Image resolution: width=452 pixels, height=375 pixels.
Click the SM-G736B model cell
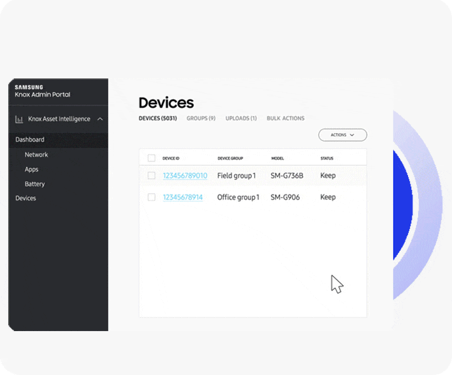[x=287, y=176]
